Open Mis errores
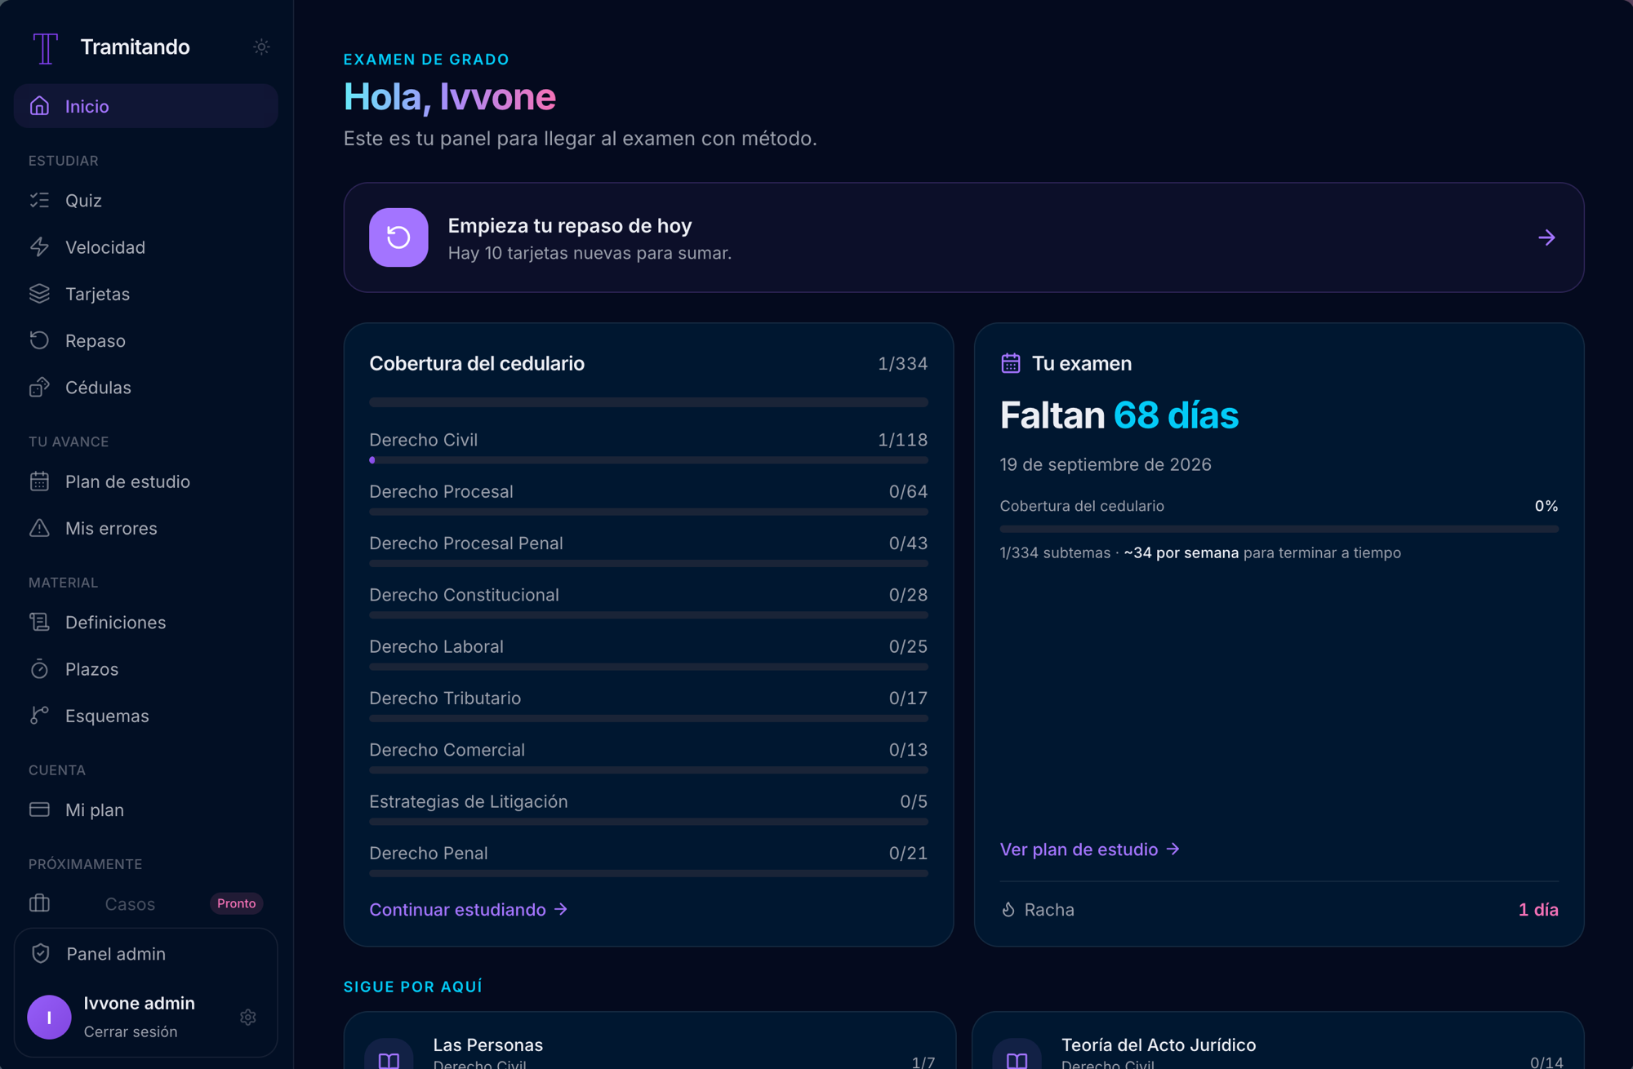 pyautogui.click(x=146, y=528)
